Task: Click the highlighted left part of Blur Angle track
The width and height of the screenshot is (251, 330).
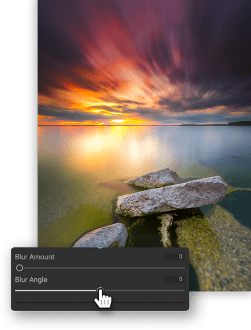Action: click(56, 291)
